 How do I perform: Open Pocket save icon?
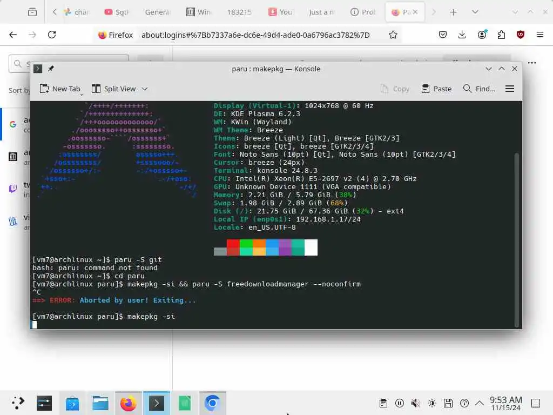tap(443, 35)
